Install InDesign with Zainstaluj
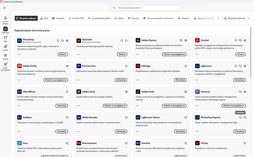The image size is (254, 157). pyautogui.click(x=180, y=80)
